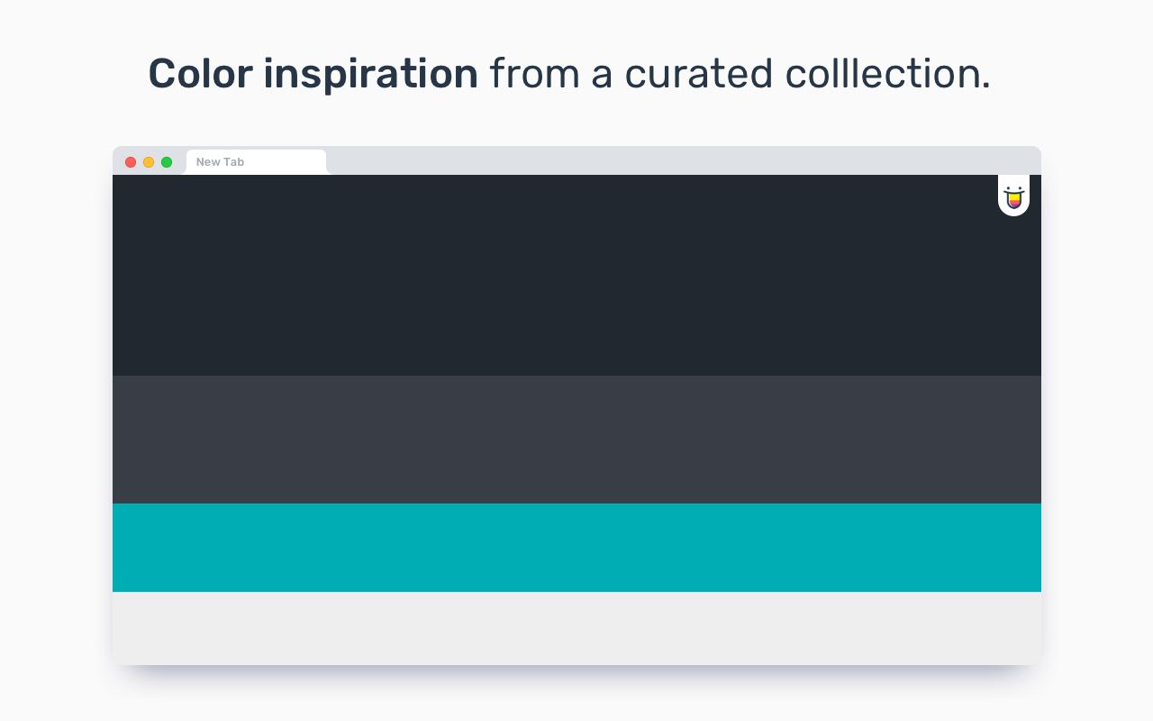Minimize the window using the yellow dot

click(x=149, y=162)
